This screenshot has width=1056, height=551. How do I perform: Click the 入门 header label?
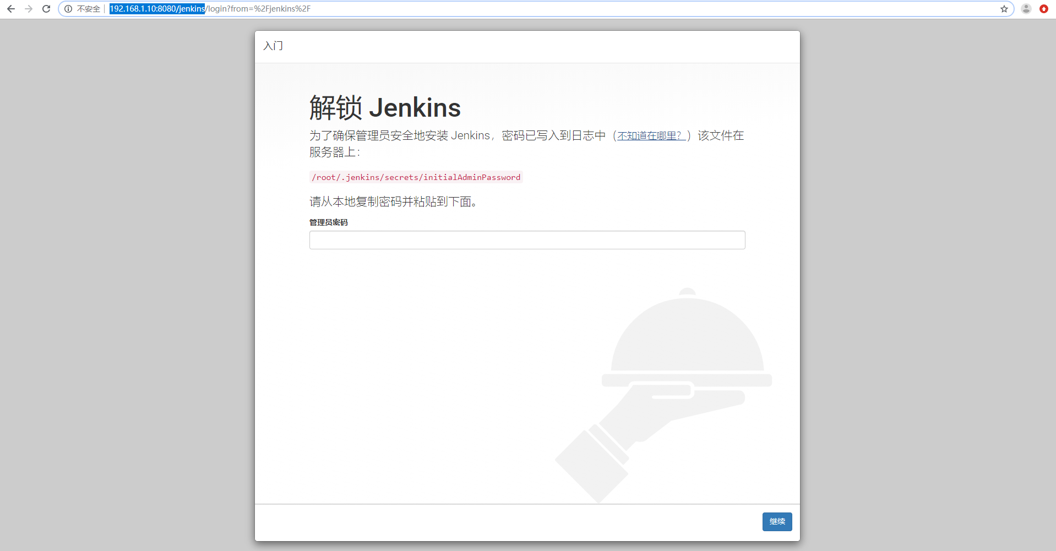[273, 46]
